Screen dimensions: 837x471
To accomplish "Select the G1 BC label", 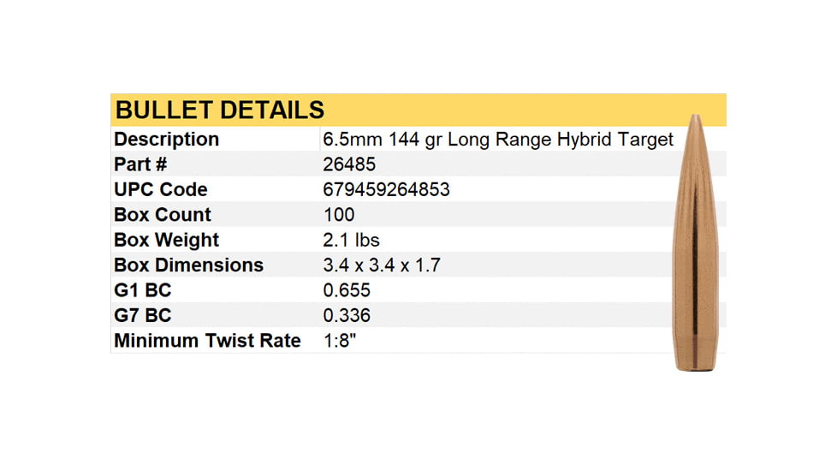I will tap(143, 290).
